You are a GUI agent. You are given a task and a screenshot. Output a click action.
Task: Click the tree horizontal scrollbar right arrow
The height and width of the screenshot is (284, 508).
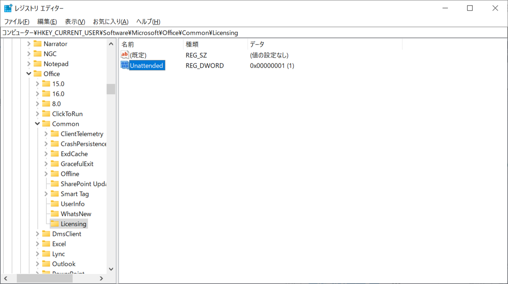101,279
